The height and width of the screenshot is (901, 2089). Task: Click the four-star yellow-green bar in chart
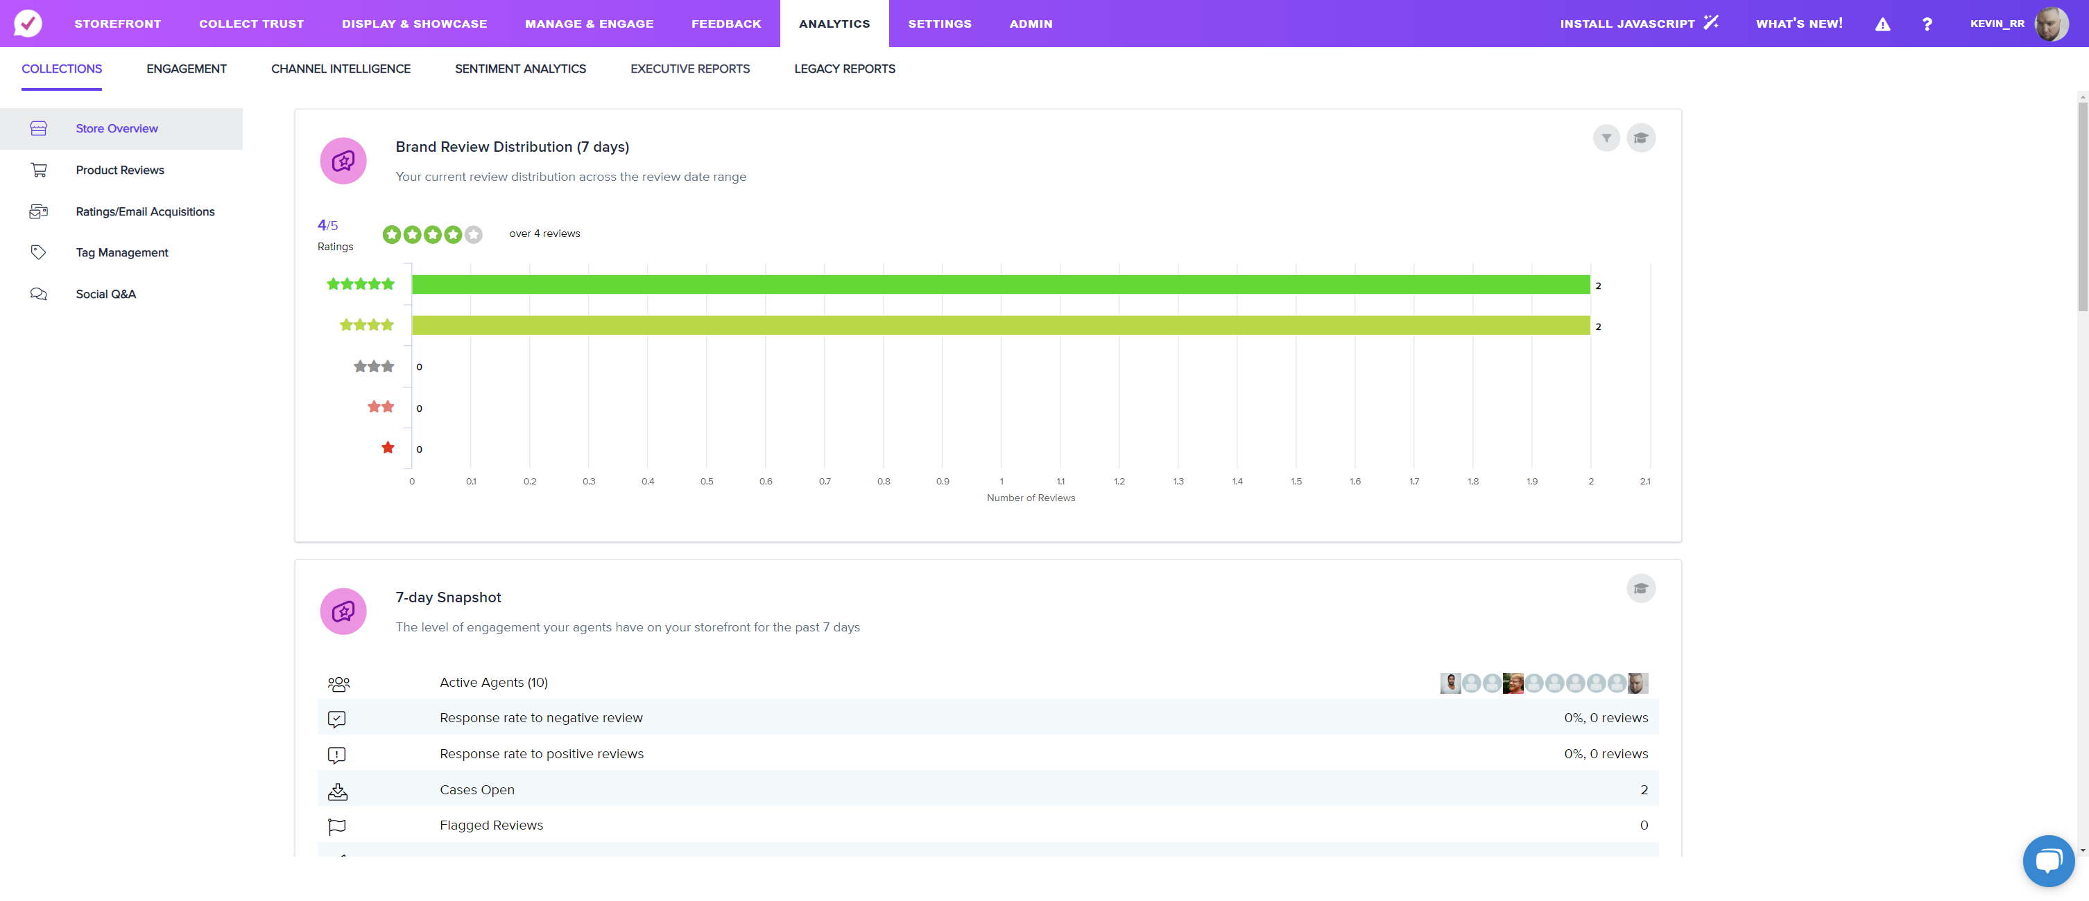click(1001, 325)
